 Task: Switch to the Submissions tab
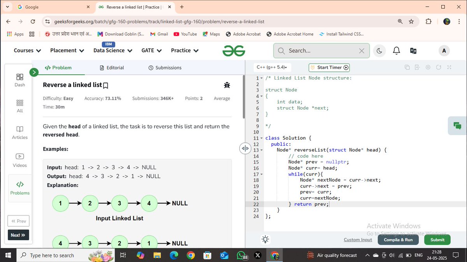pos(165,68)
